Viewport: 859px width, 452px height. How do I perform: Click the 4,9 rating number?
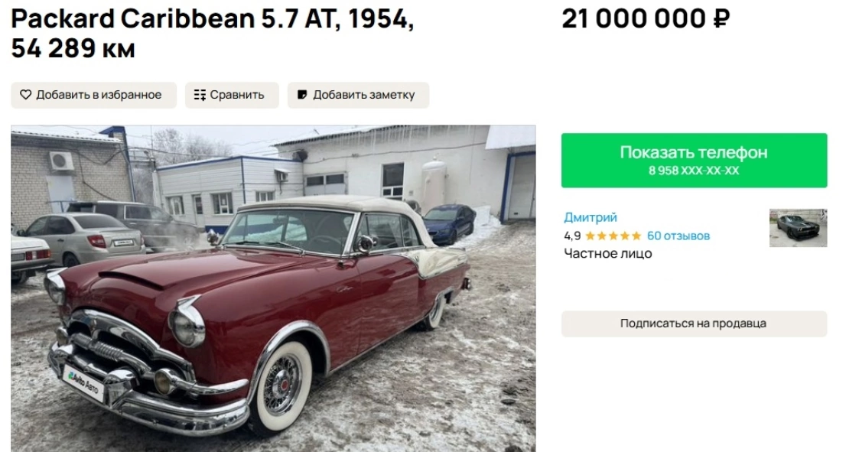tap(572, 236)
